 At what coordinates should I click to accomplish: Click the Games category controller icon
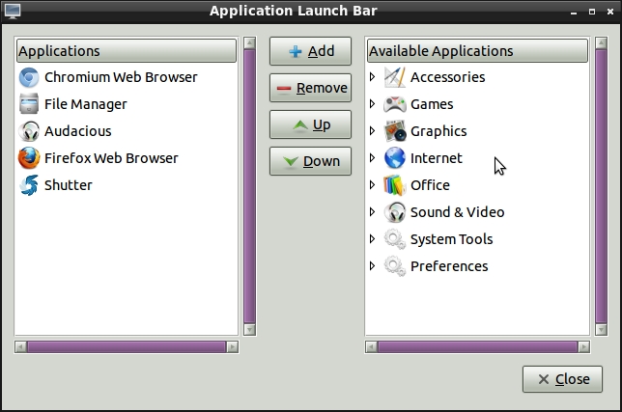395,104
